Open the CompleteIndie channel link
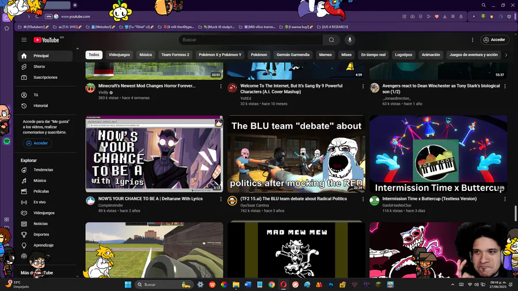 tap(111, 205)
